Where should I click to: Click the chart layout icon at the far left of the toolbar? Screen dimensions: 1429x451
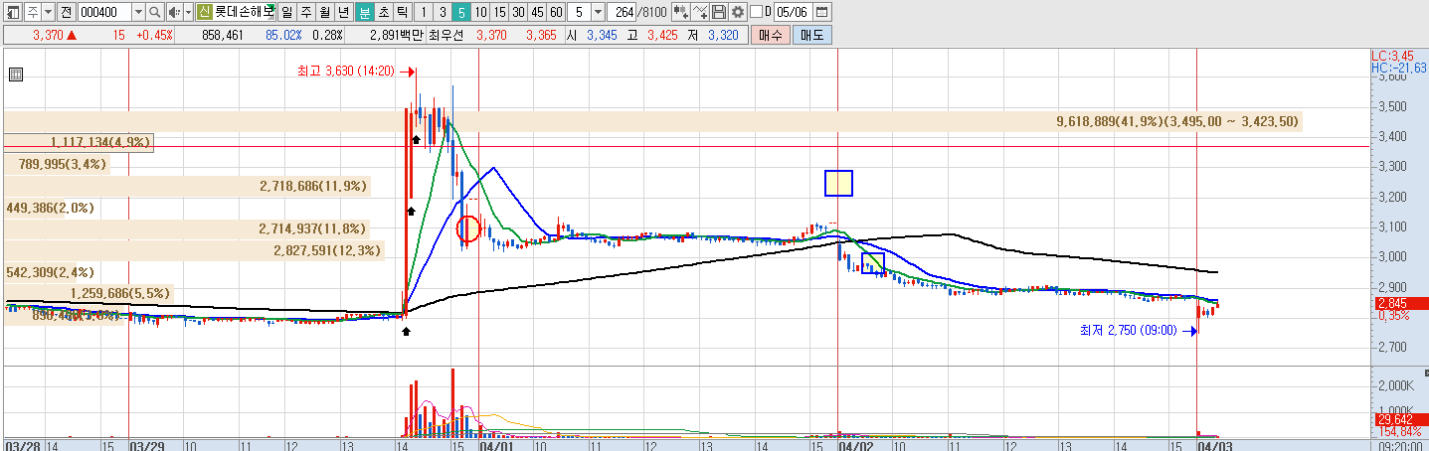[12, 12]
